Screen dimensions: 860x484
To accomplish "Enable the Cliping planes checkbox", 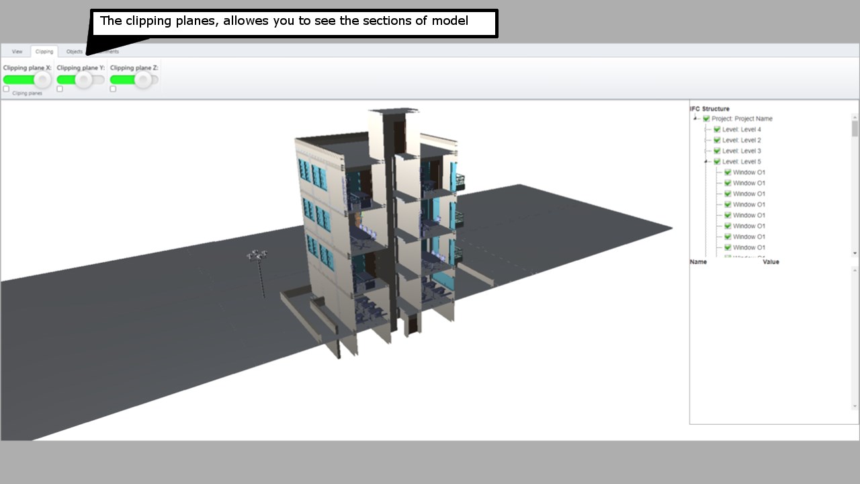I will coord(6,88).
